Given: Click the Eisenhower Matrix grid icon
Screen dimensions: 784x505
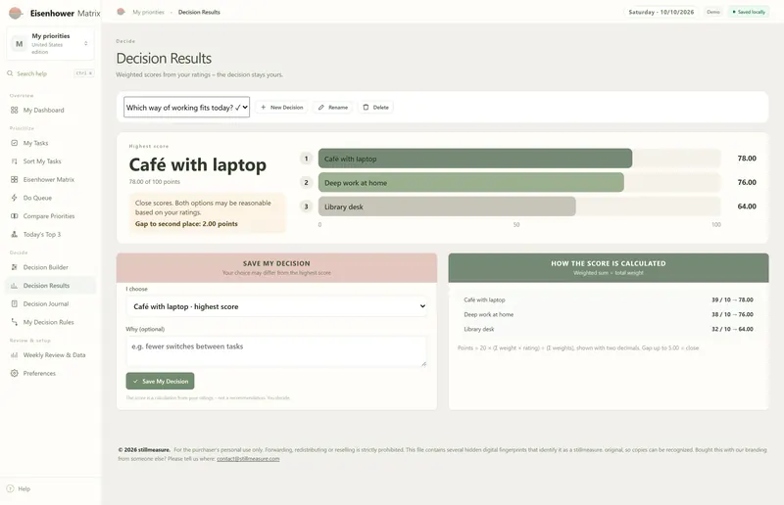Looking at the screenshot, I should pos(14,179).
